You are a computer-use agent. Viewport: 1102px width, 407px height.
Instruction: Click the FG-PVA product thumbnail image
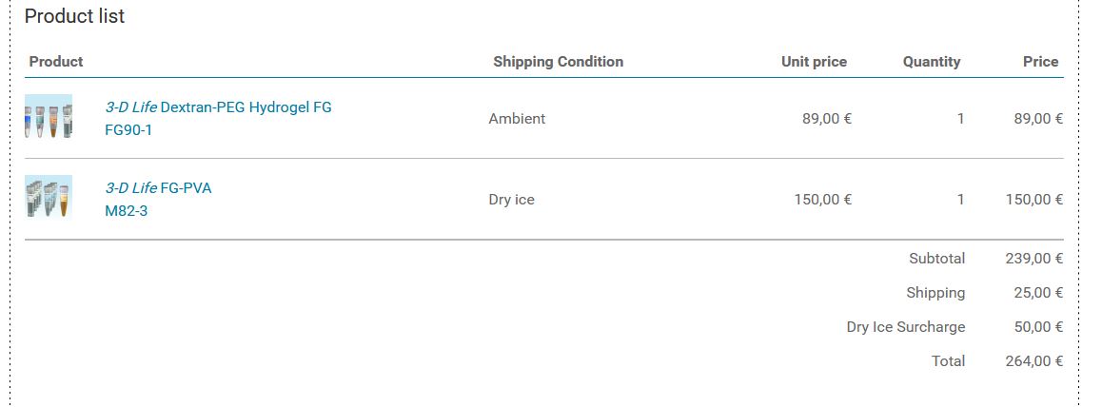pos(49,198)
